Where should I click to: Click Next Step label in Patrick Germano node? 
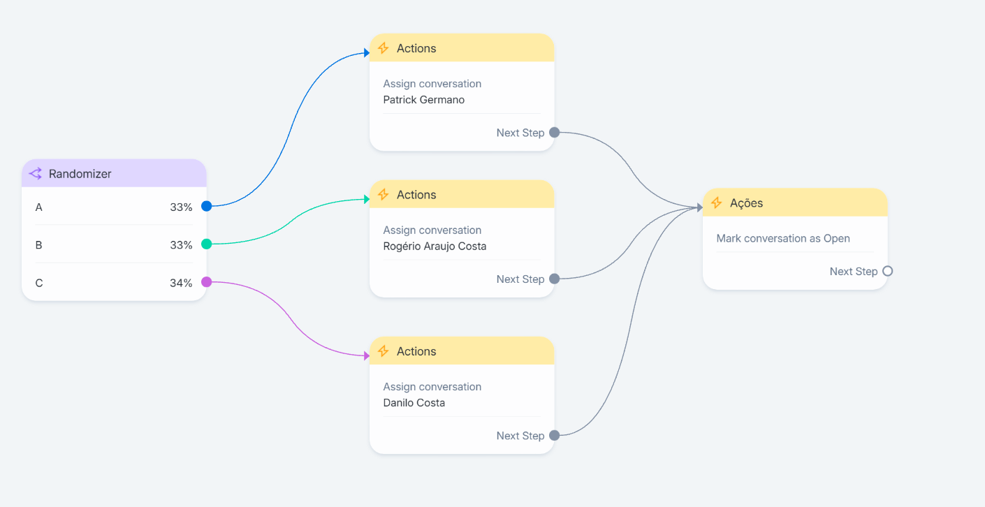520,133
